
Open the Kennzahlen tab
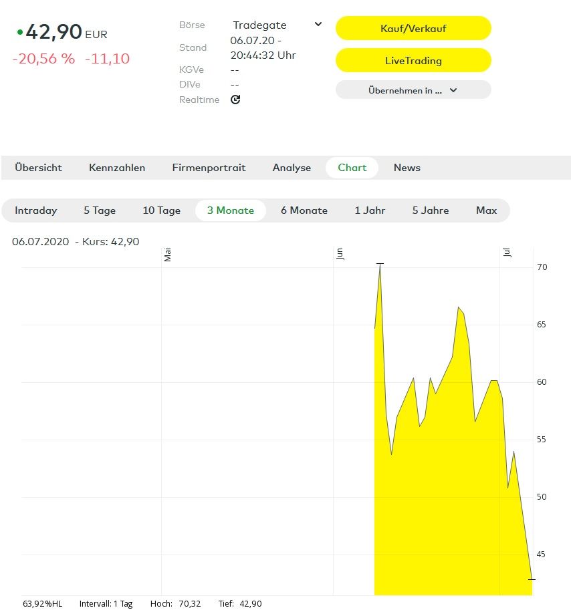pyautogui.click(x=117, y=168)
